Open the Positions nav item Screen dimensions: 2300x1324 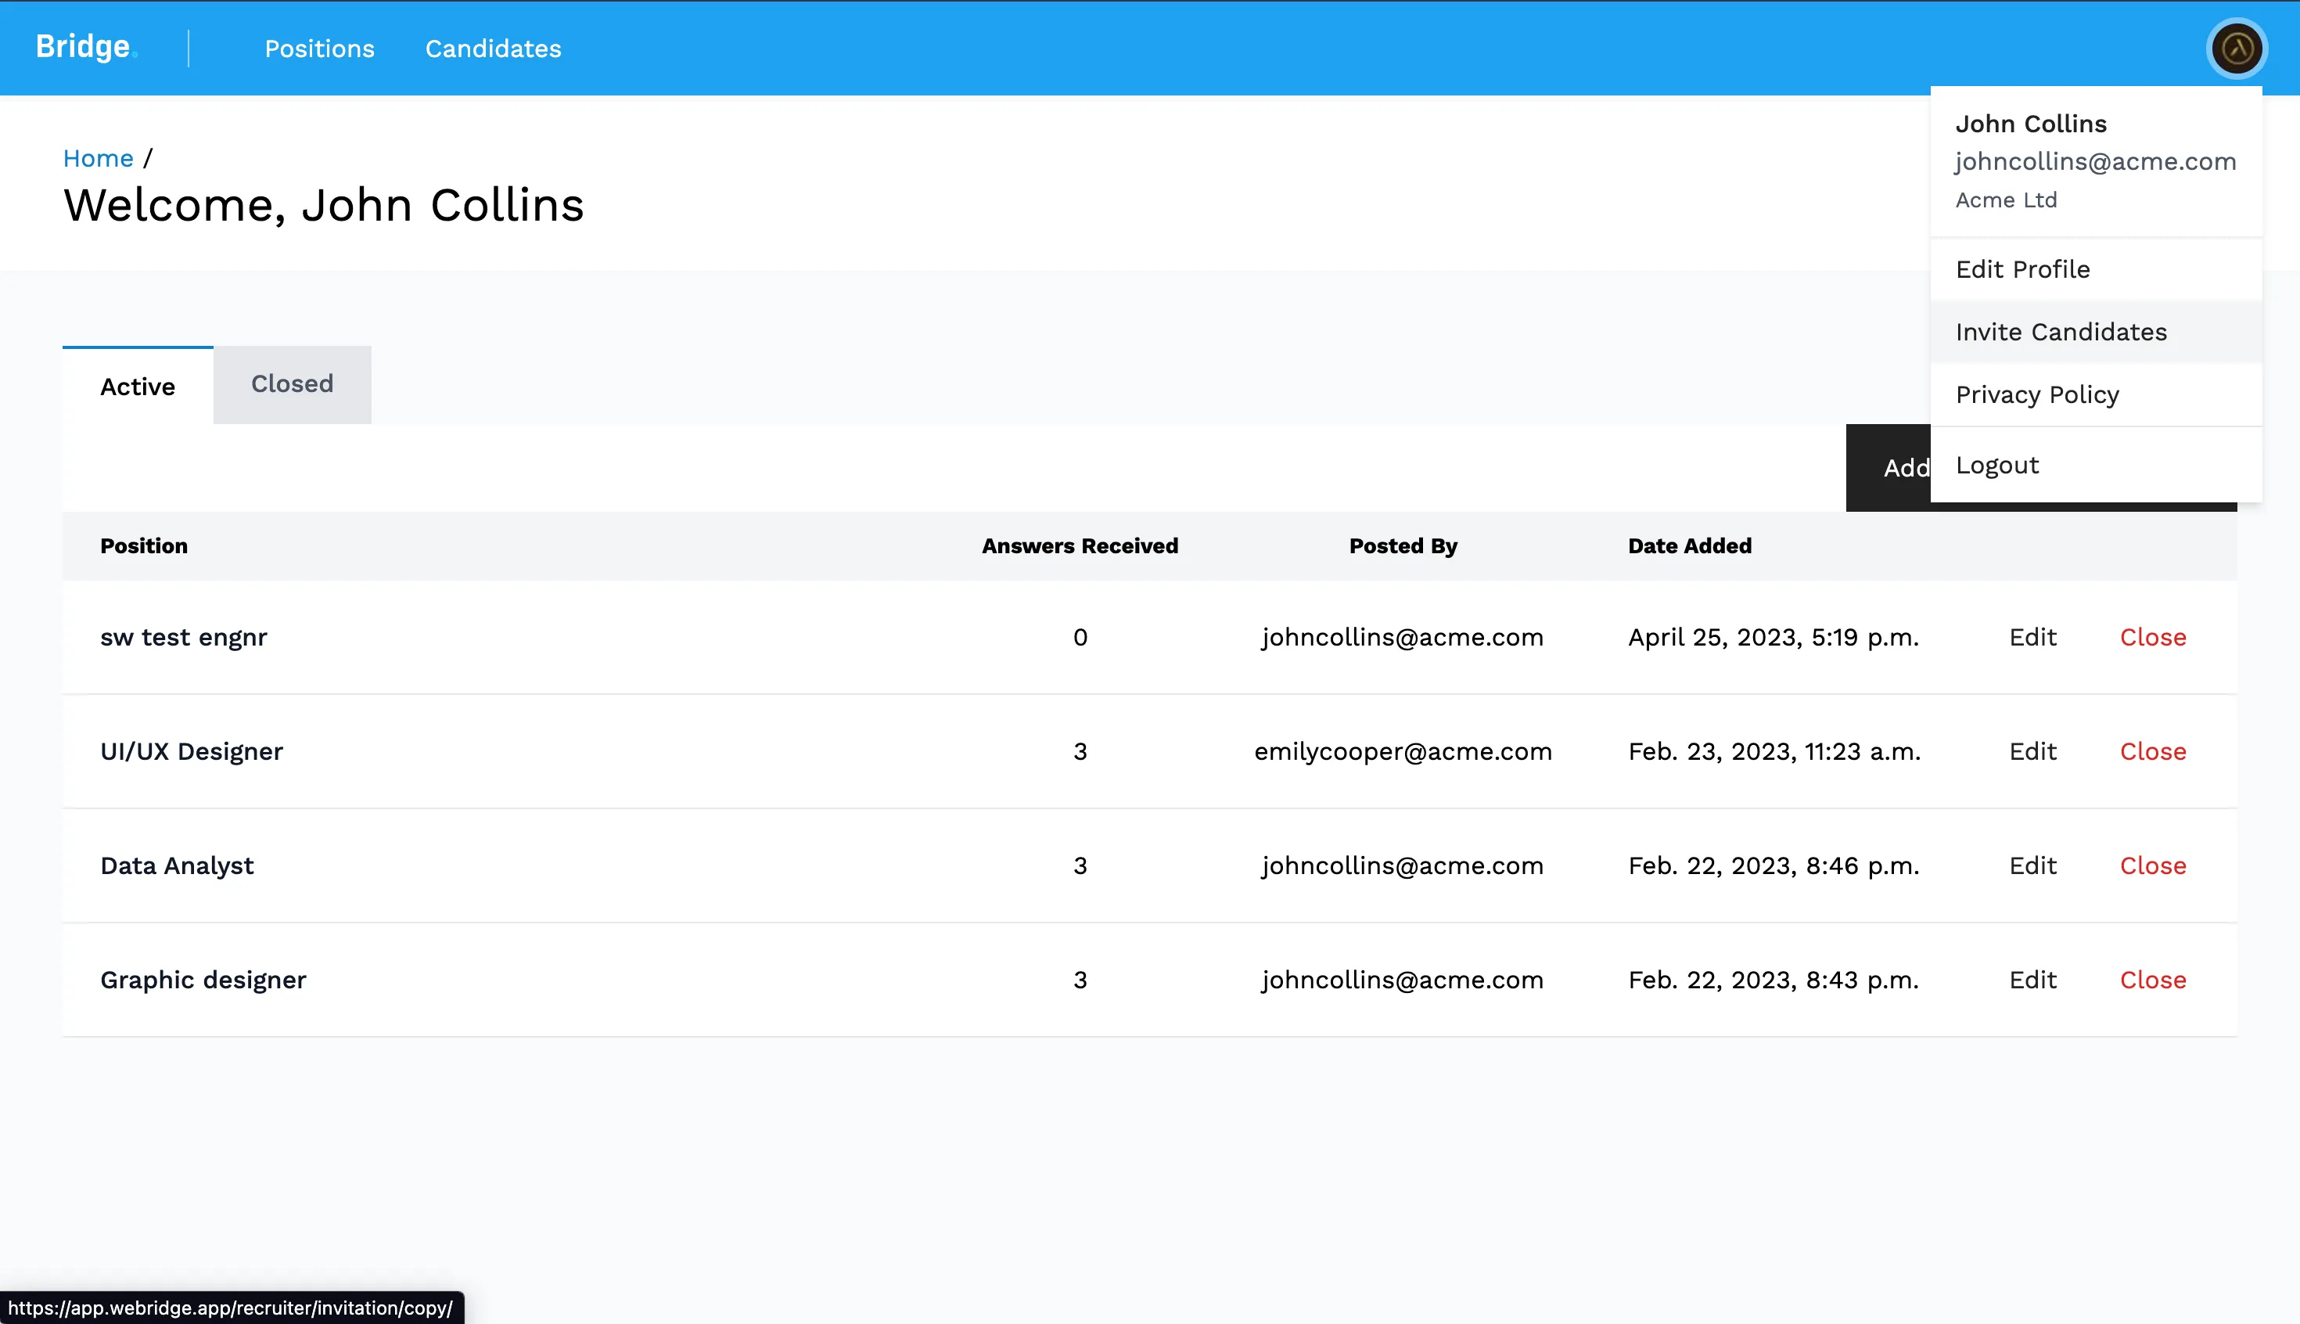pos(319,49)
